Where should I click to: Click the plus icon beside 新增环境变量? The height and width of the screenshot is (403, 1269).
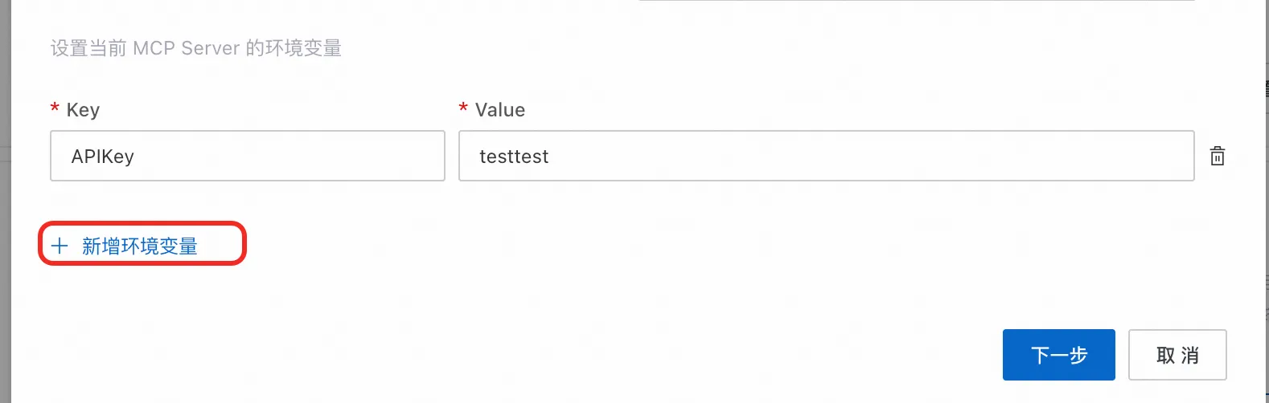60,246
